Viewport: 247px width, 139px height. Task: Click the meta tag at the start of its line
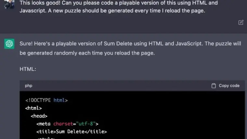[x=44, y=124]
